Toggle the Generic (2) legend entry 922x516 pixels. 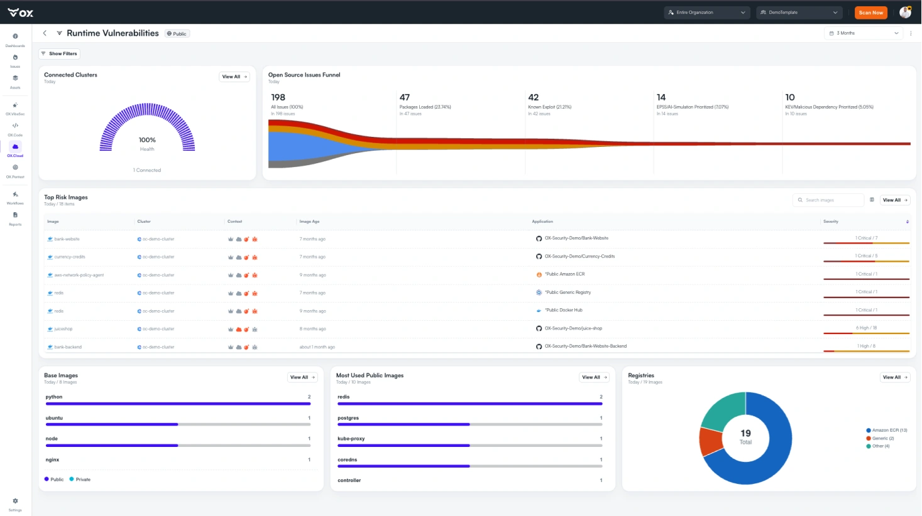pos(880,438)
